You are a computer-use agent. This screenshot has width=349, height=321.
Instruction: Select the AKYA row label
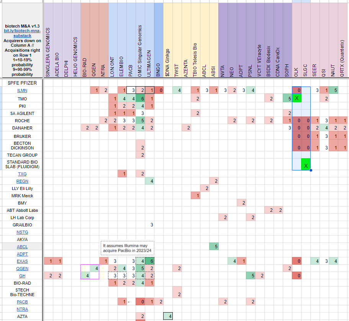tap(22, 239)
